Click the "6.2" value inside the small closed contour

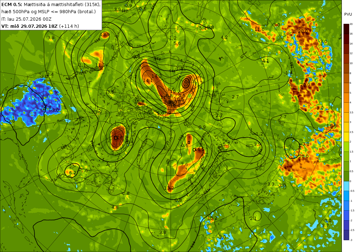[72, 173]
